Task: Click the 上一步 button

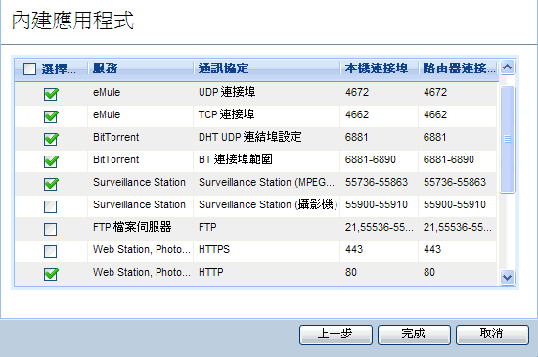Action: click(336, 335)
